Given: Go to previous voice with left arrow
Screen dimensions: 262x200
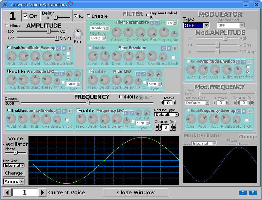Looking at the screenshot, I should coord(7,193).
